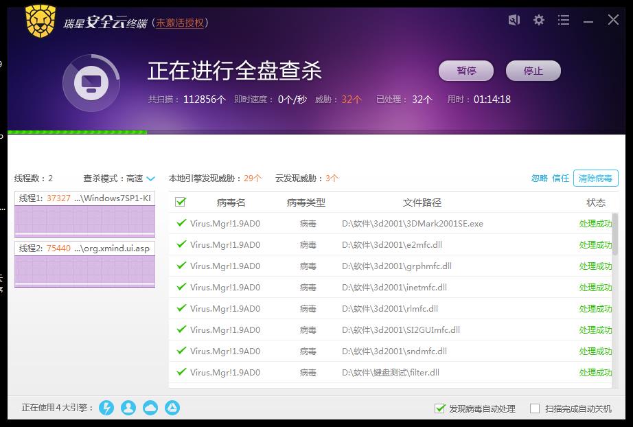Image resolution: width=633 pixels, height=427 pixels.
Task: Click the green scan progress bar
Action: (77, 132)
